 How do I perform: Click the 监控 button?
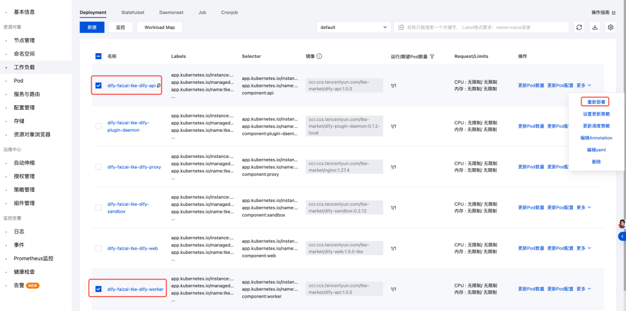pos(121,27)
